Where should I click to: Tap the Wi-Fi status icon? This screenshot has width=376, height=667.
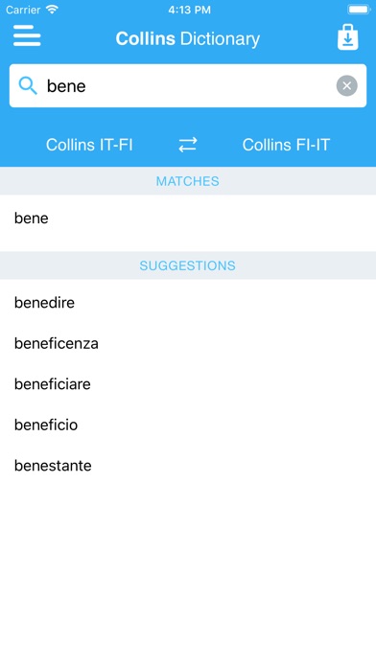pos(52,10)
